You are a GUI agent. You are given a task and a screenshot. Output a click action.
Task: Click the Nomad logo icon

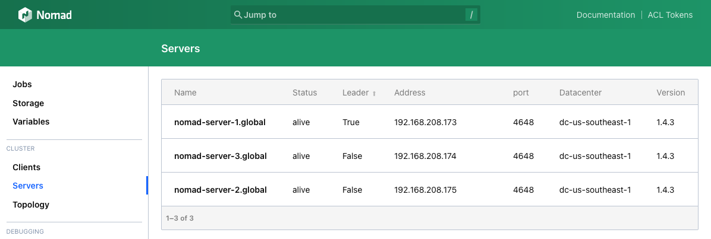click(x=25, y=15)
